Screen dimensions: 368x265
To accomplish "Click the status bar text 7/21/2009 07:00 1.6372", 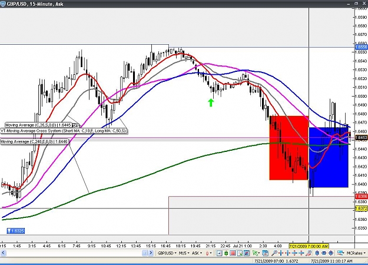I will coord(276,261).
